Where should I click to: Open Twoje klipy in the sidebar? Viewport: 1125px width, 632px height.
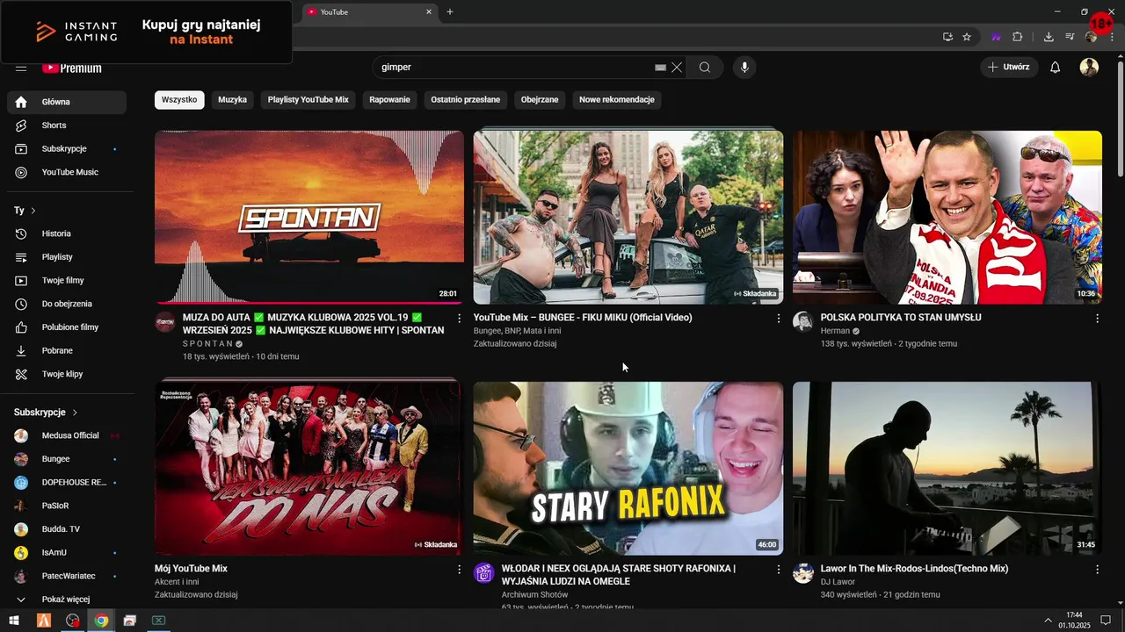point(67,374)
